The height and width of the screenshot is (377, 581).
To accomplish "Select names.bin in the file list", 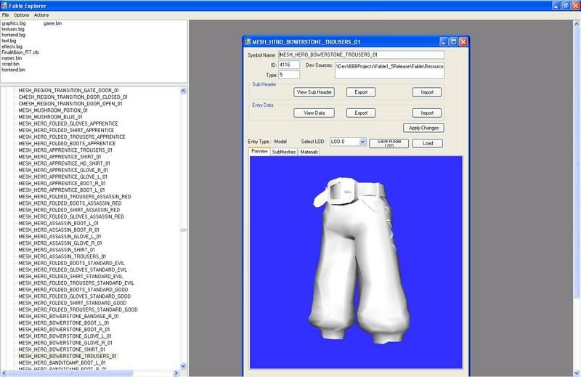I will pos(12,58).
